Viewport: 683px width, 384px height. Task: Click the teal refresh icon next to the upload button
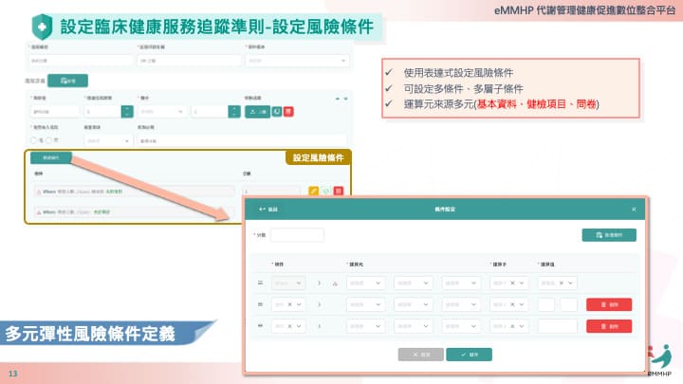tap(276, 111)
